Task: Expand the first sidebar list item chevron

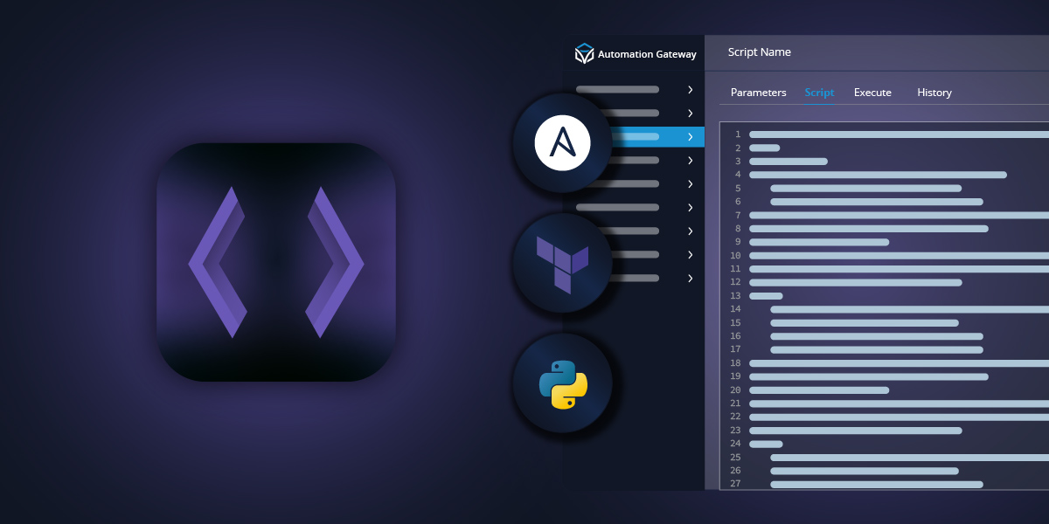Action: coord(690,89)
